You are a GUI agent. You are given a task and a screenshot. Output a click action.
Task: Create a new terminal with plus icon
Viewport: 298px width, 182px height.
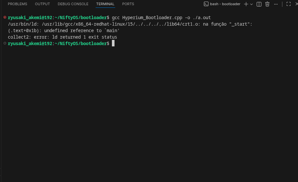click(x=246, y=4)
